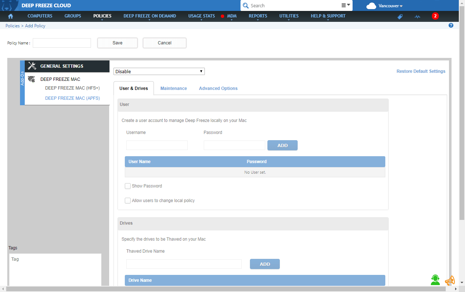Click the vertical page scrollbar
The height and width of the screenshot is (292, 465).
[462, 113]
